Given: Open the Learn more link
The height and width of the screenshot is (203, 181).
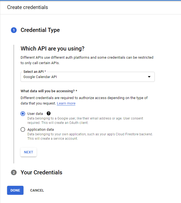Looking at the screenshot, I should coord(66,103).
